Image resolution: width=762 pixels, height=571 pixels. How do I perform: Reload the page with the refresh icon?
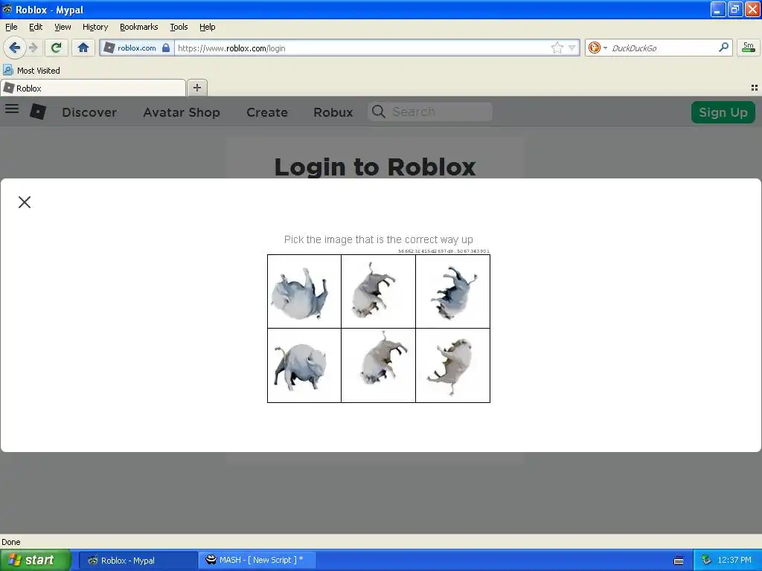(x=56, y=48)
